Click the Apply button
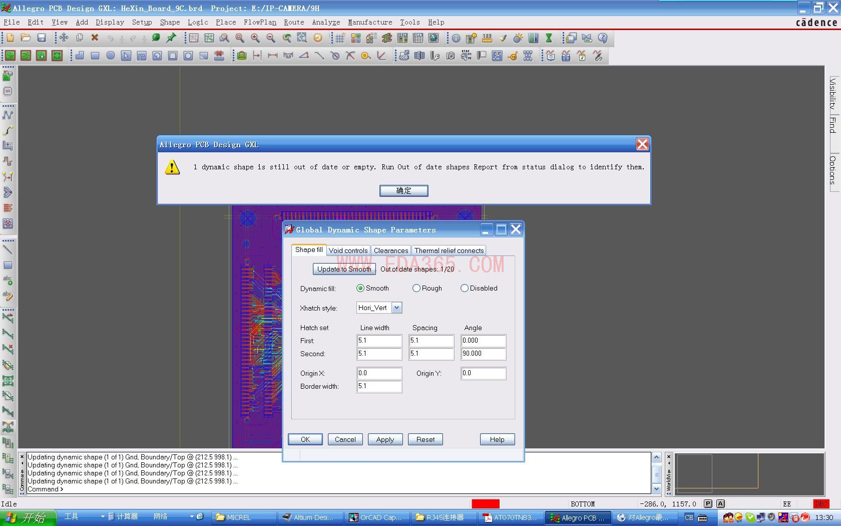This screenshot has height=526, width=841. 385,439
